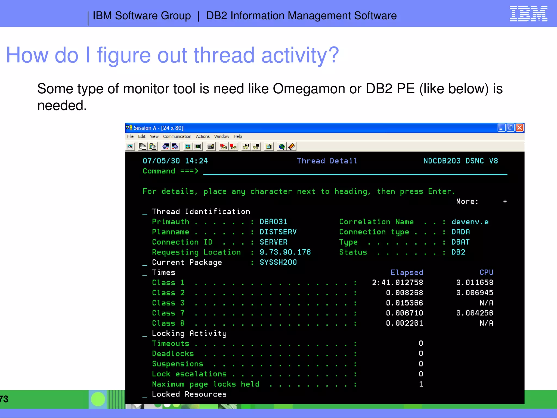Select the field beside Times heading

(145, 273)
